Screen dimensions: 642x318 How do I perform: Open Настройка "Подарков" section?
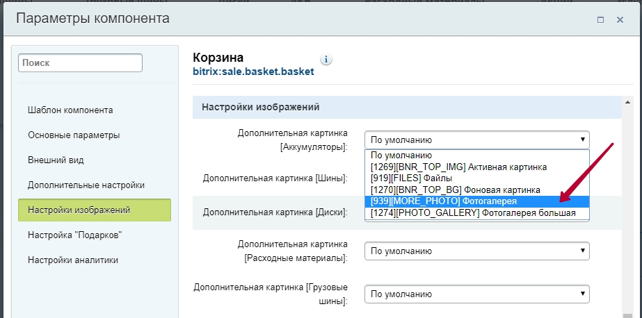click(75, 235)
